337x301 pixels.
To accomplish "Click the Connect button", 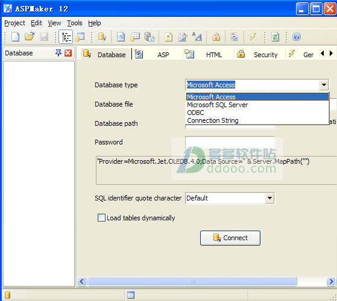I will point(230,238).
